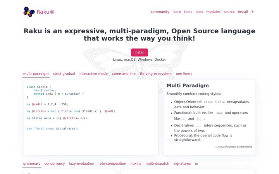Click the inline 'class Circle' code snippet

(x=214, y=102)
